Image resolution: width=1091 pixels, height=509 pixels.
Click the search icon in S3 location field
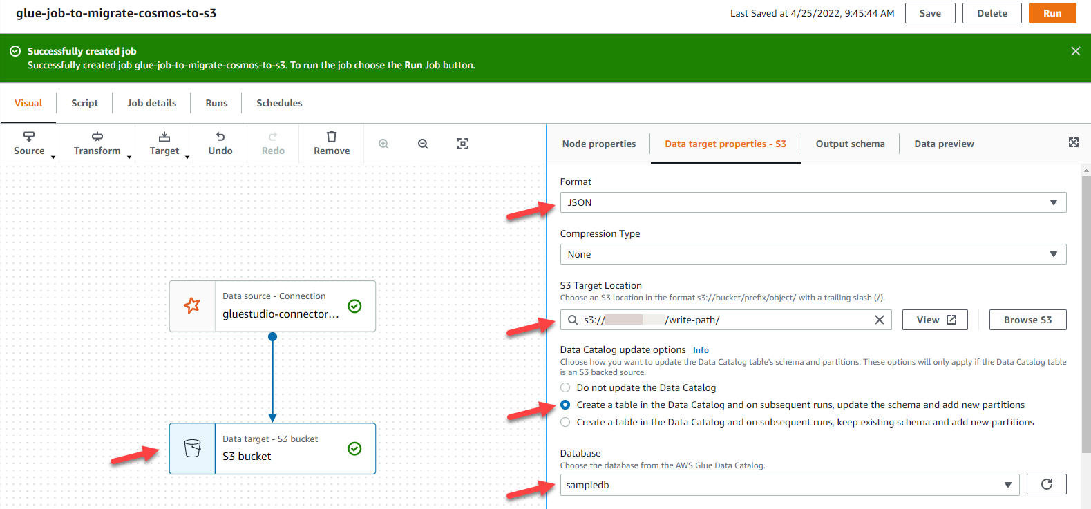(573, 320)
